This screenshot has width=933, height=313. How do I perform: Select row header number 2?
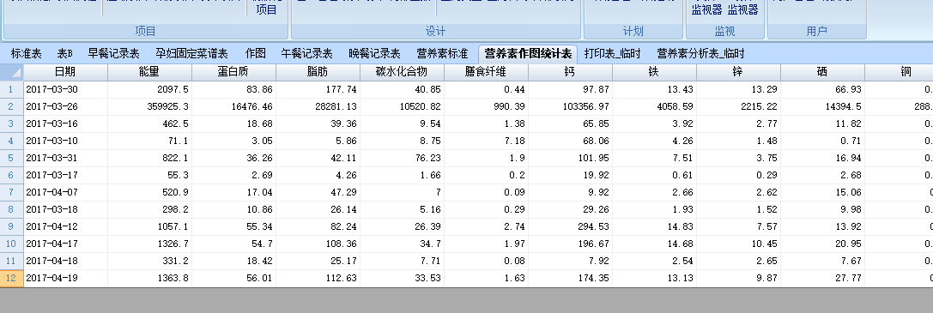point(12,107)
